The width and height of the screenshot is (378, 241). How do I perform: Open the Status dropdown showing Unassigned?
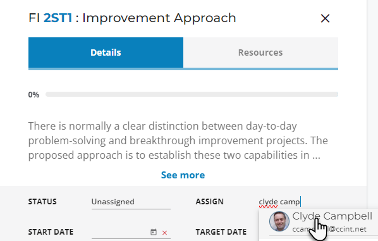[x=131, y=202]
